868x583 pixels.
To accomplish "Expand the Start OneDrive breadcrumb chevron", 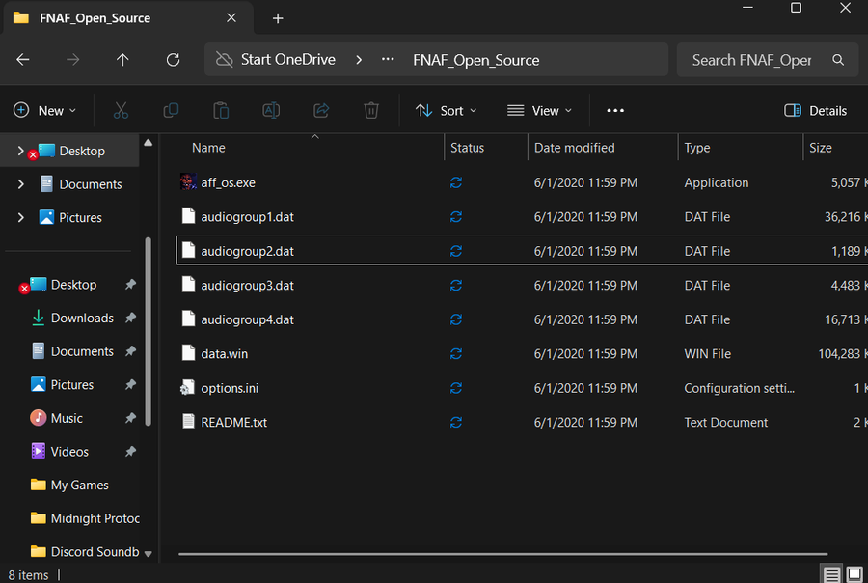I will coord(359,59).
